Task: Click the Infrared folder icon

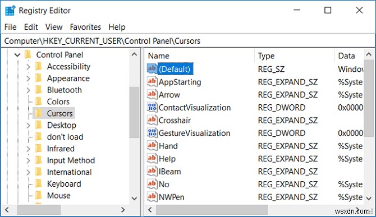Action: coord(39,149)
